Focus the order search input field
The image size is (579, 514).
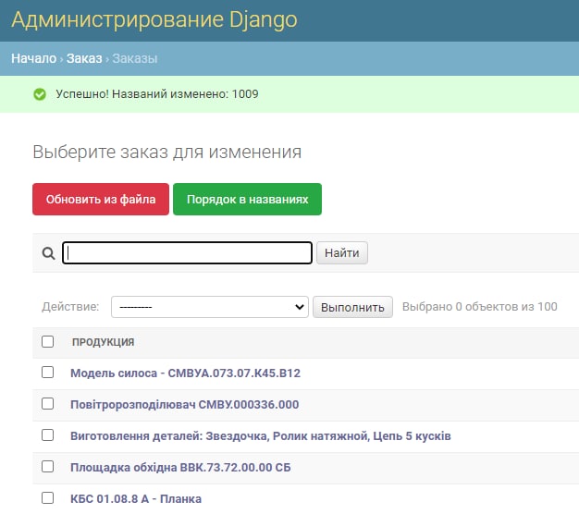(x=187, y=252)
